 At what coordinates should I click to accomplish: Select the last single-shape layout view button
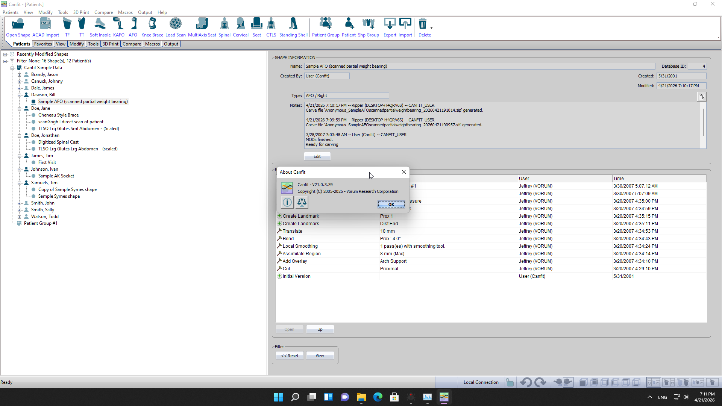712,382
